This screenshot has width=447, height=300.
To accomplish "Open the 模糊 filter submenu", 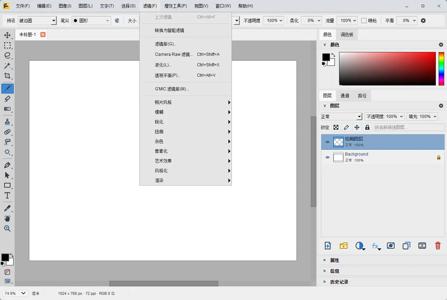I will pyautogui.click(x=185, y=112).
